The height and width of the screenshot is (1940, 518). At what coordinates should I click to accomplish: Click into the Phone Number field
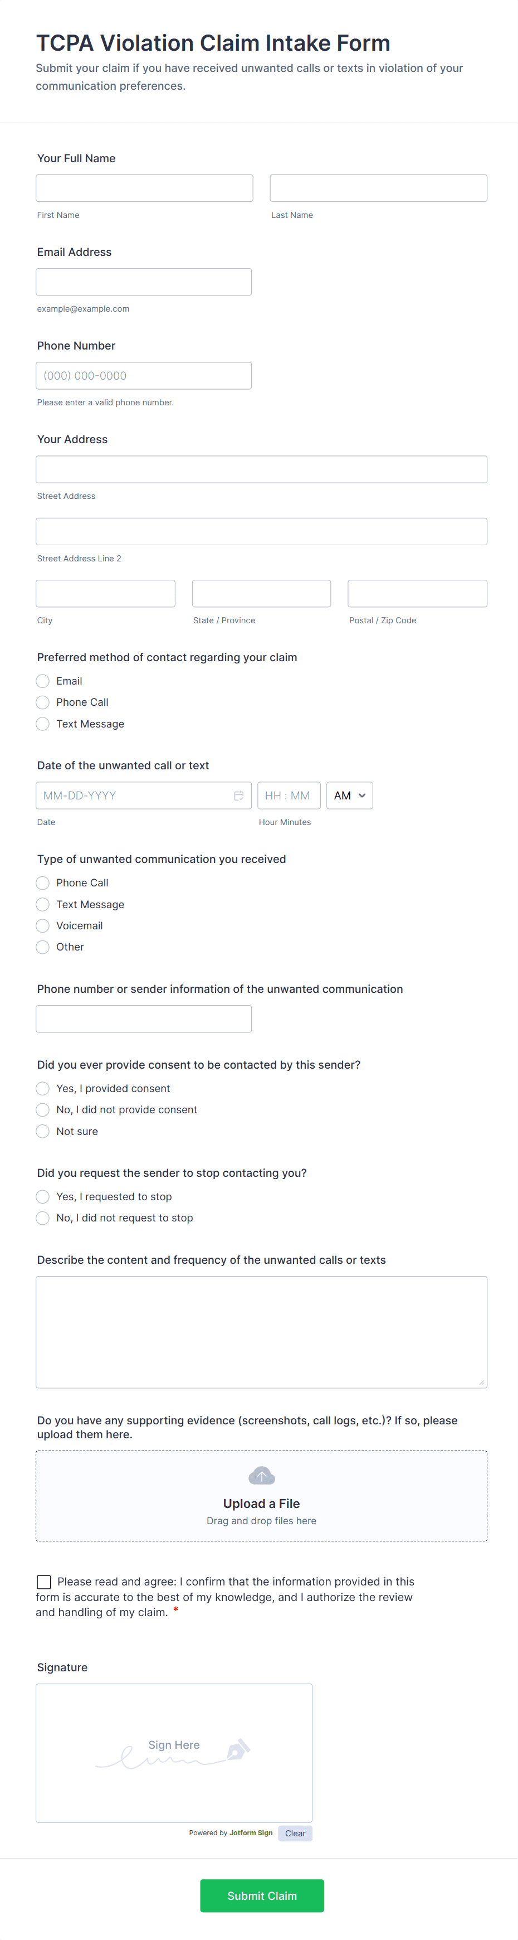[x=144, y=376]
